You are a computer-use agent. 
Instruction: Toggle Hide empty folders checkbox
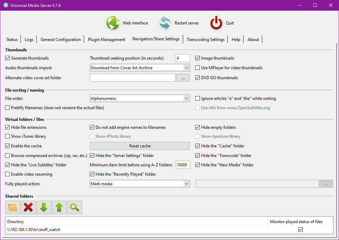tap(197, 127)
